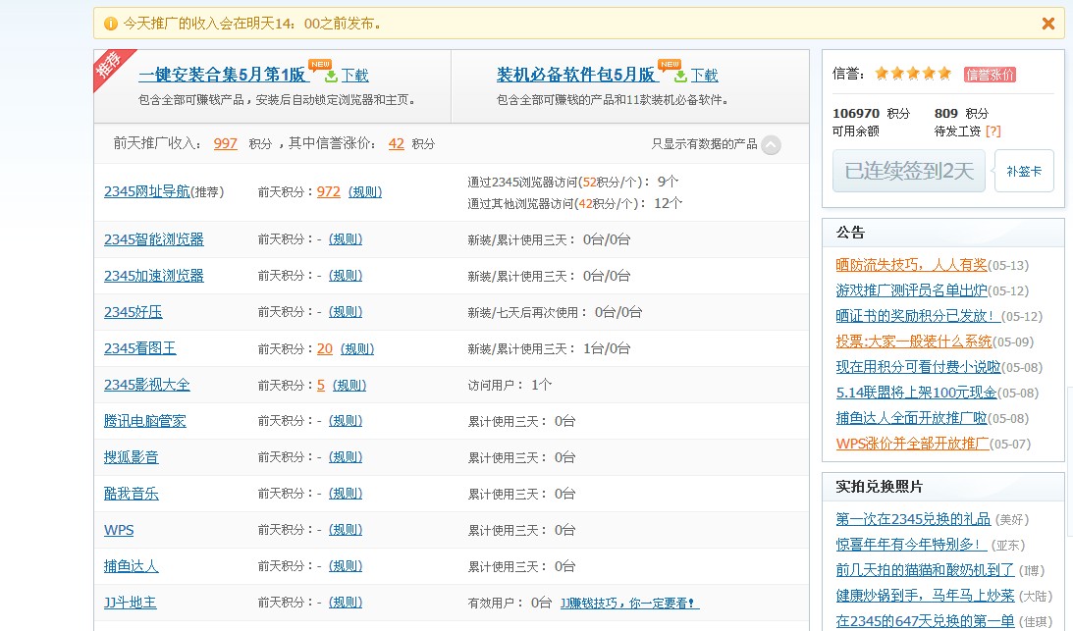Collapse 只显示有数据的产品 arrow toggle
This screenshot has height=631, width=1073.
(771, 145)
